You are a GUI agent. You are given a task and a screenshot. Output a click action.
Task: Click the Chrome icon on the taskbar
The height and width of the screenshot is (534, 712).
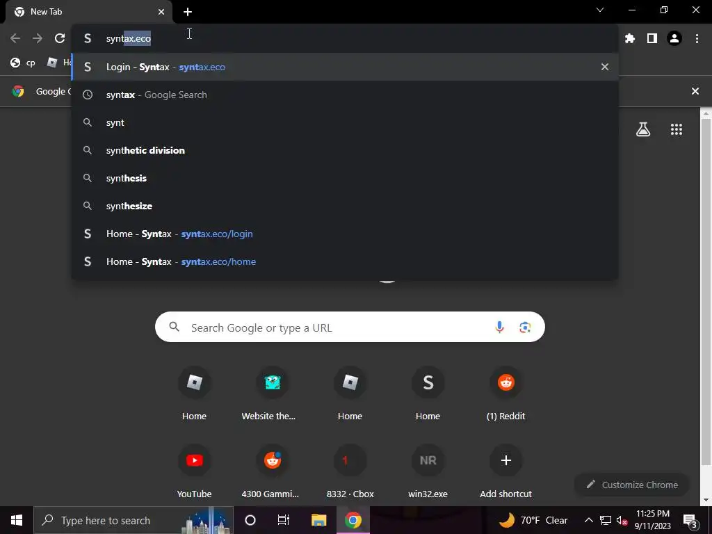[353, 520]
